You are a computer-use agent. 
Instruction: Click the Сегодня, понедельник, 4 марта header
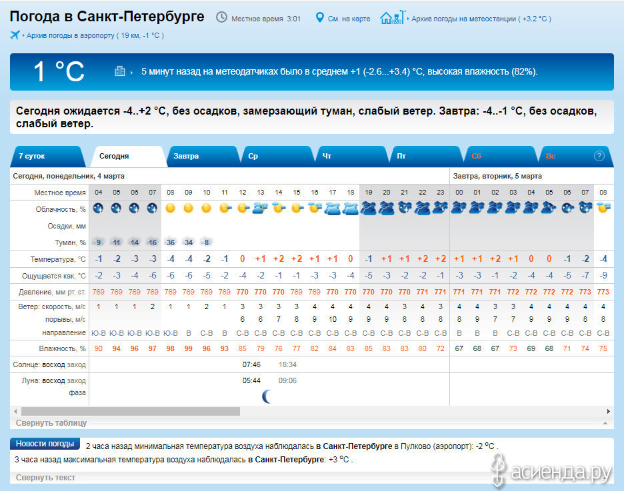69,176
